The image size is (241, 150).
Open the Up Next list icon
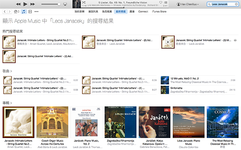click(165, 2)
